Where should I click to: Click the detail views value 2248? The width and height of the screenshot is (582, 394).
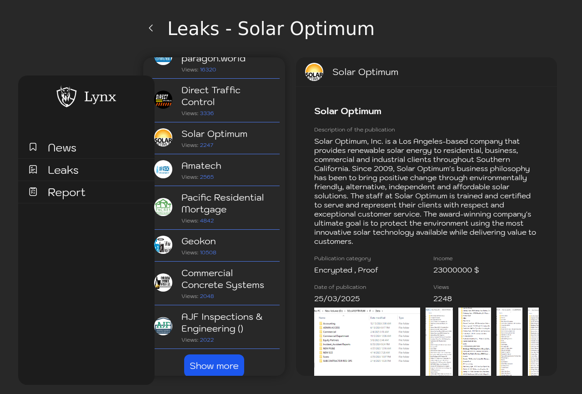(442, 298)
